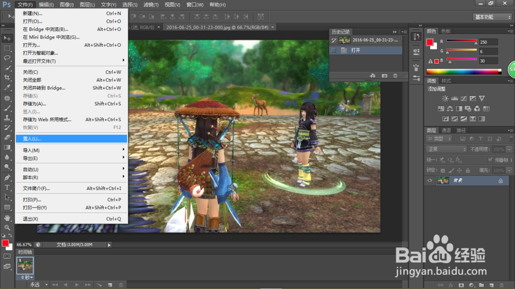Viewport: 515px width, 289px height.
Task: Choose 退出(X) menu entry
Action: 71,219
